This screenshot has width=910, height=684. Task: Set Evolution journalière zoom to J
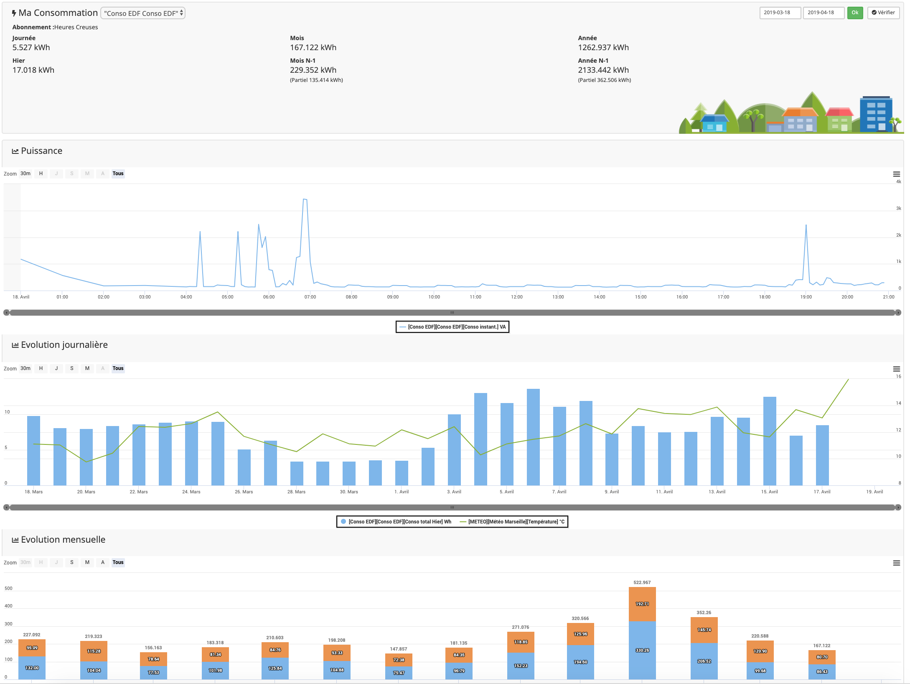coord(56,368)
